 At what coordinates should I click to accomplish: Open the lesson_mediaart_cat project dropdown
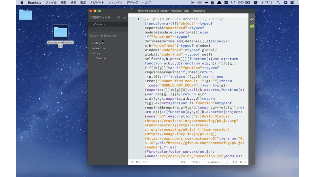(104, 36)
